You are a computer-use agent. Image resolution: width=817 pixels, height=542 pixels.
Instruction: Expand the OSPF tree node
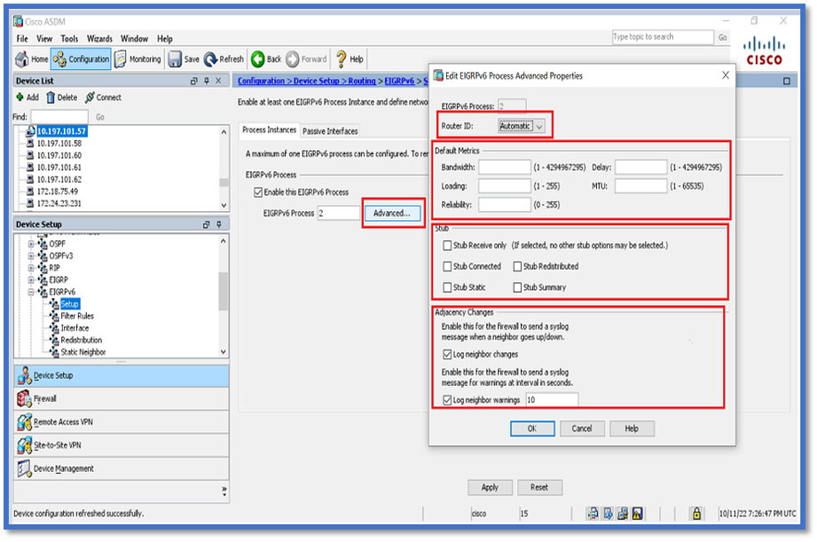[x=31, y=244]
